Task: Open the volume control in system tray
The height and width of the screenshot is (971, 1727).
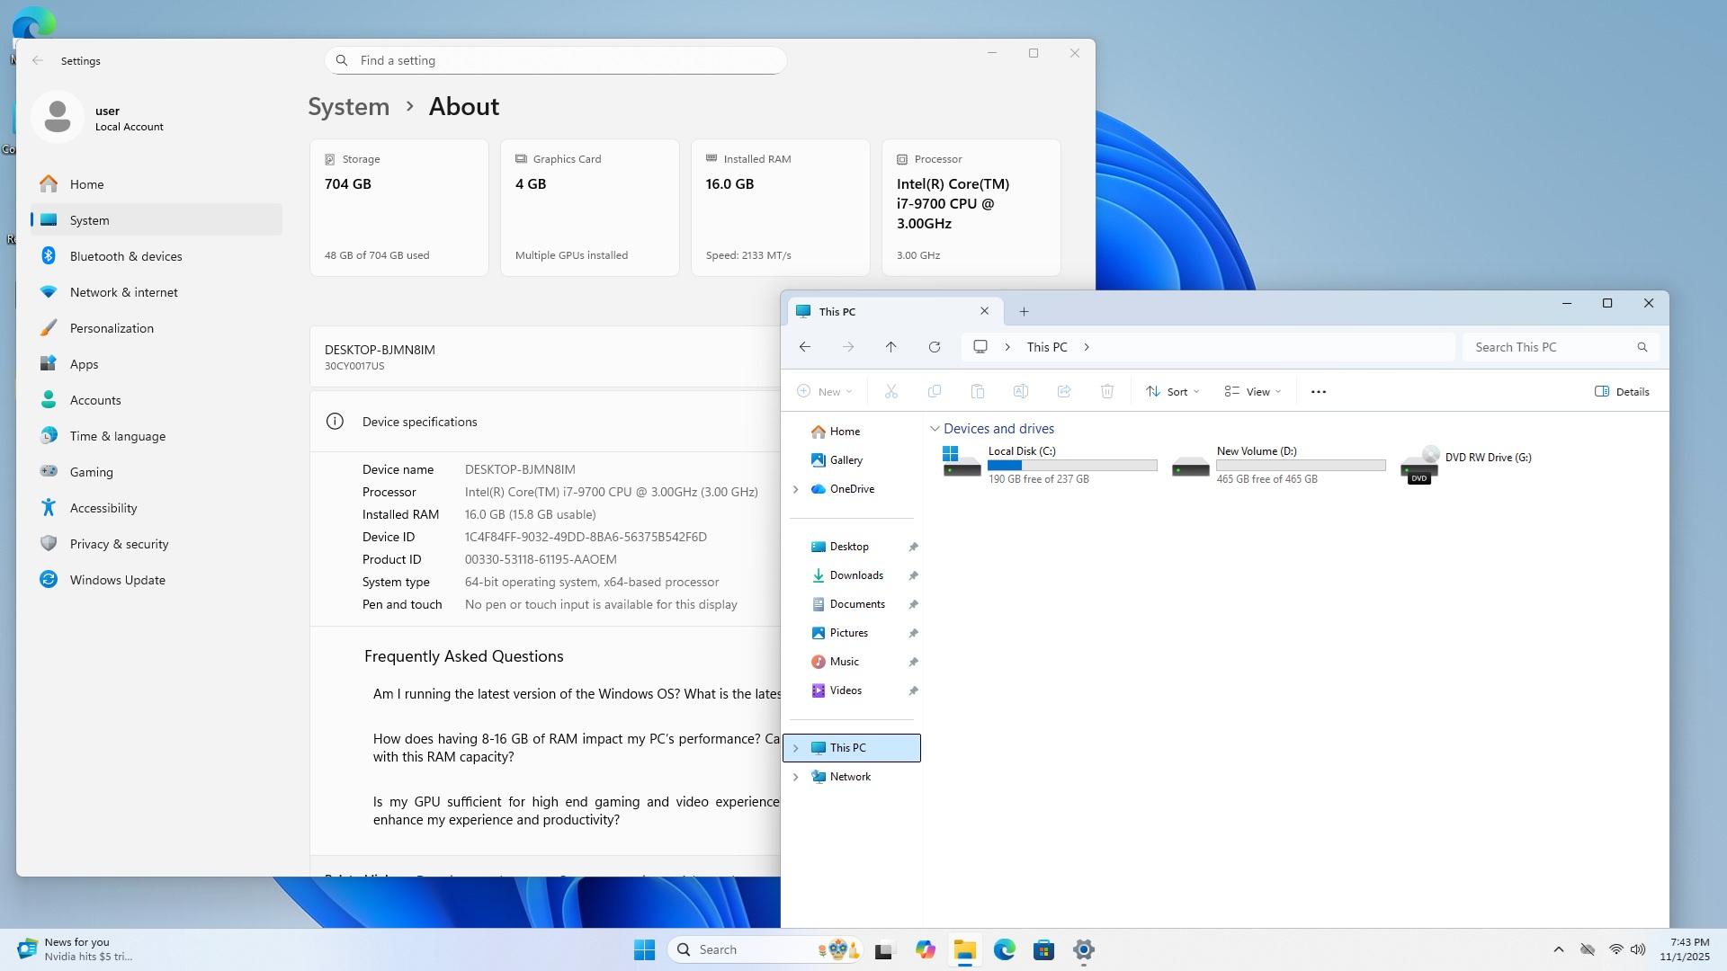Action: point(1638,949)
